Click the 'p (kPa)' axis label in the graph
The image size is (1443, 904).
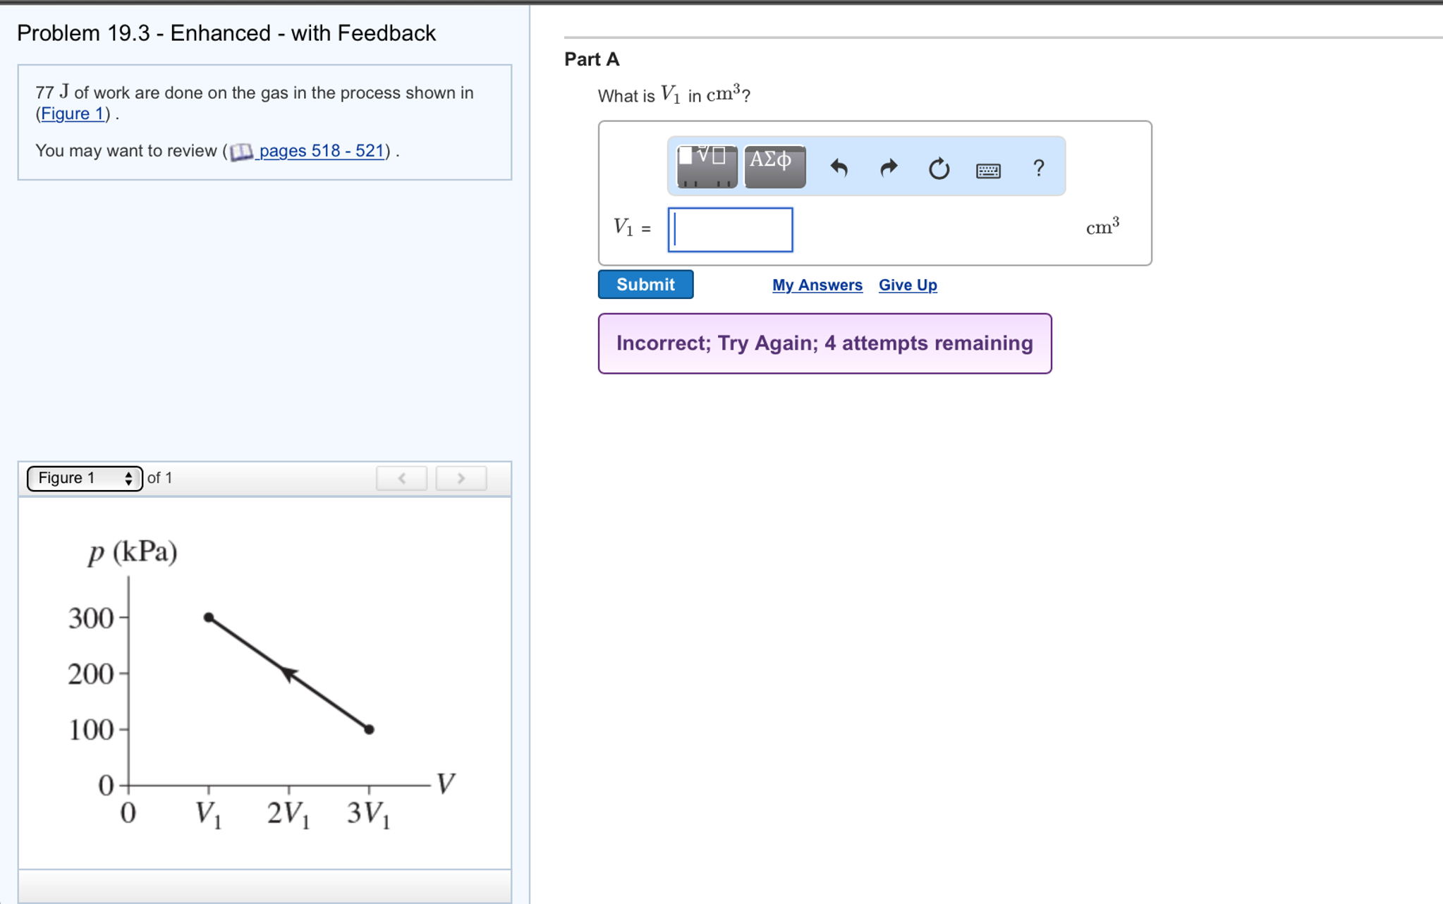[x=133, y=551]
